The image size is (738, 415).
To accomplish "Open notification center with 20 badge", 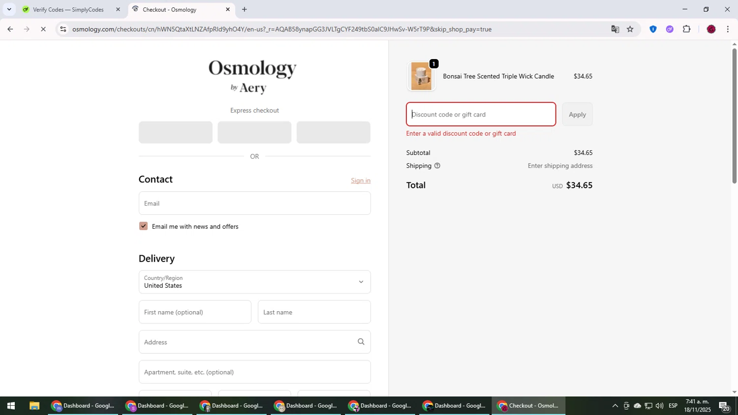I will click(x=724, y=406).
